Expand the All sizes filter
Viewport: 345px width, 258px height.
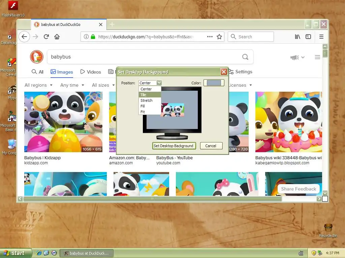(x=103, y=85)
